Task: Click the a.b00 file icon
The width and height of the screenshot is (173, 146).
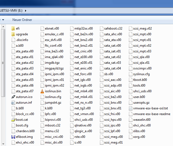Action: [x=13, y=46]
